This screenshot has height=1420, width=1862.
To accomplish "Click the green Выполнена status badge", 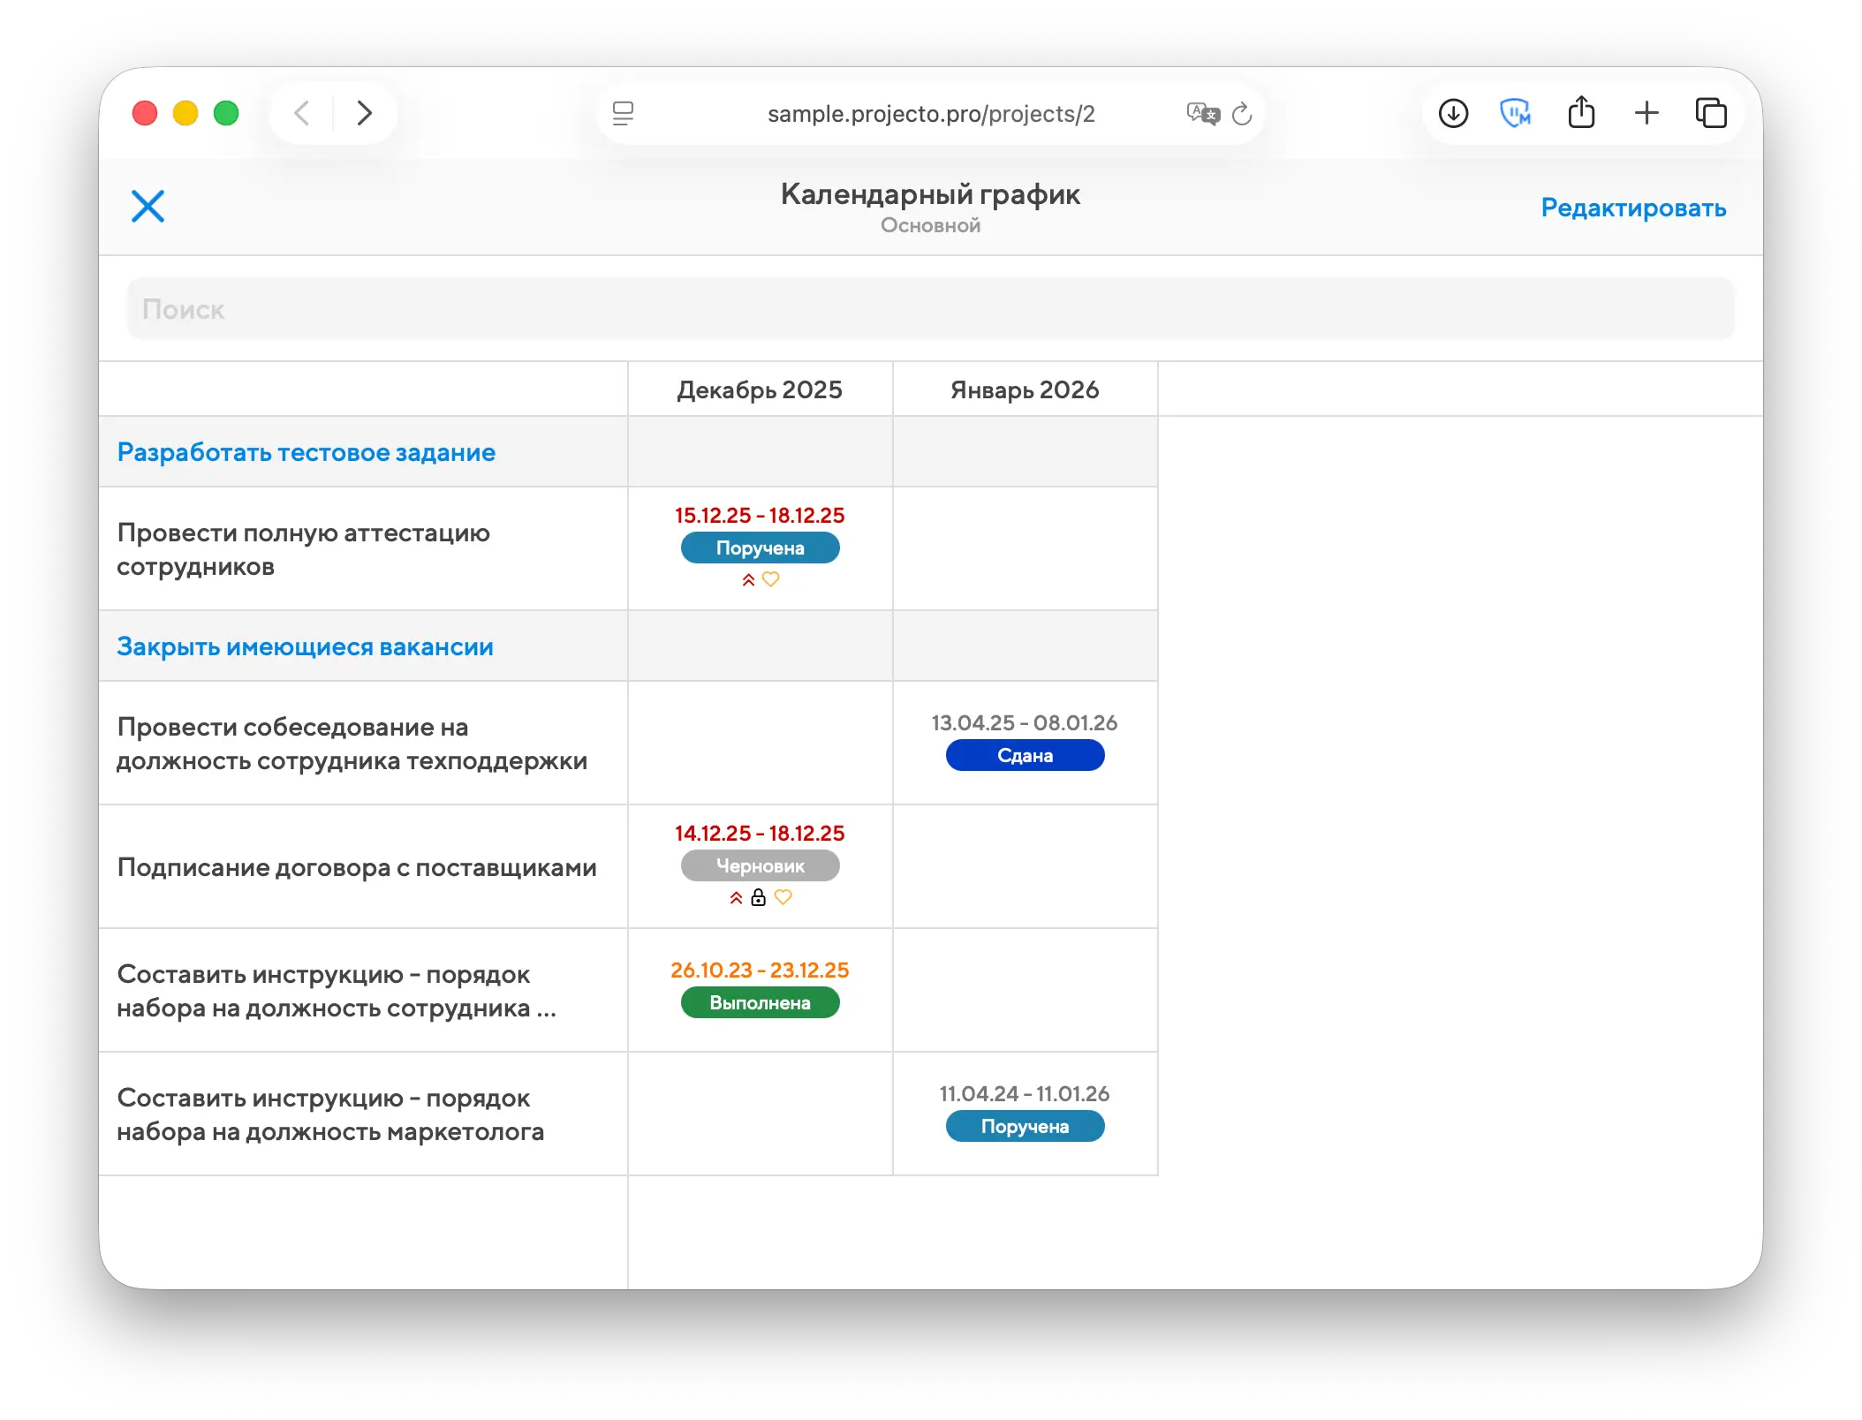I will 760,1002.
